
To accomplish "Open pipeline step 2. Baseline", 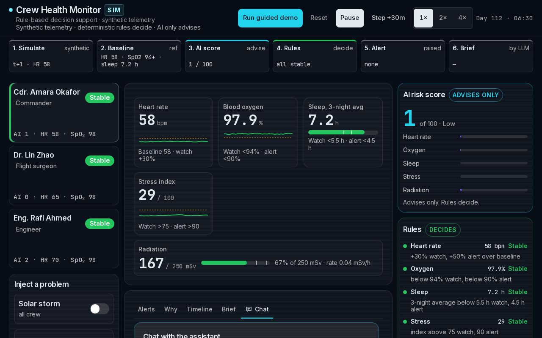I will [139, 56].
